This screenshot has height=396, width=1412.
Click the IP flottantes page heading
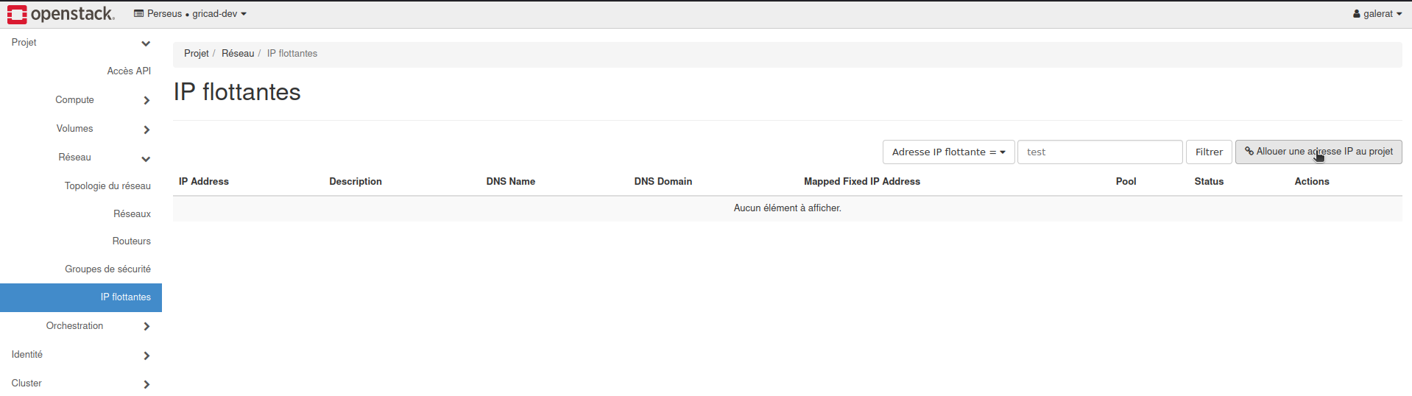(x=237, y=92)
